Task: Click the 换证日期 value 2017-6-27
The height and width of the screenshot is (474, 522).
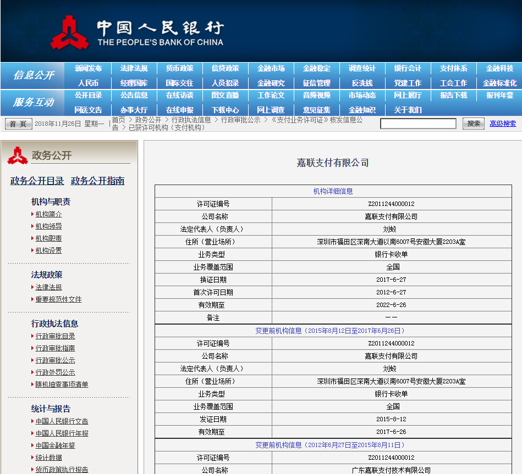Action: pyautogui.click(x=391, y=280)
